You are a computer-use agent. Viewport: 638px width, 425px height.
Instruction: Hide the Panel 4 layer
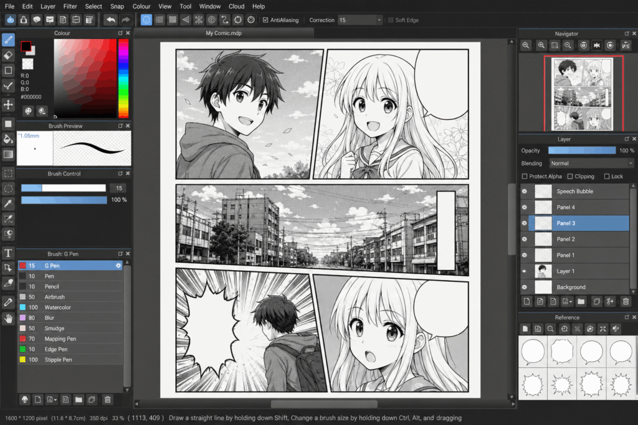525,207
